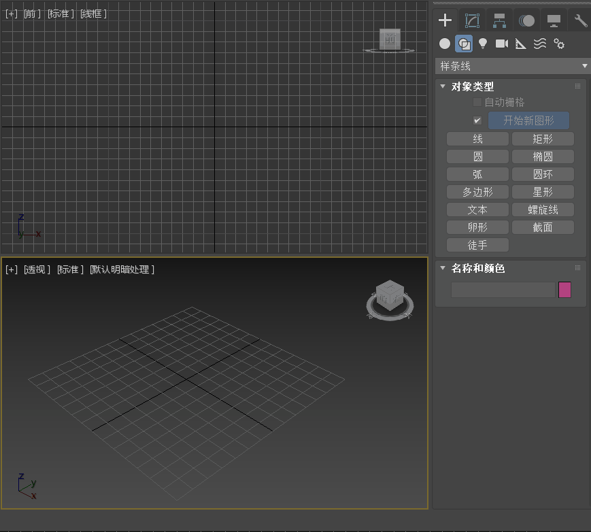Open the Cameras category icon
The image size is (591, 532).
click(501, 43)
